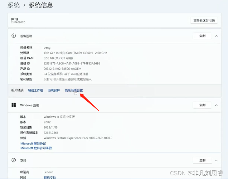
Task: Select the 产品 ID value 00342-31492-38506-AAOEM
Action: (62, 69)
